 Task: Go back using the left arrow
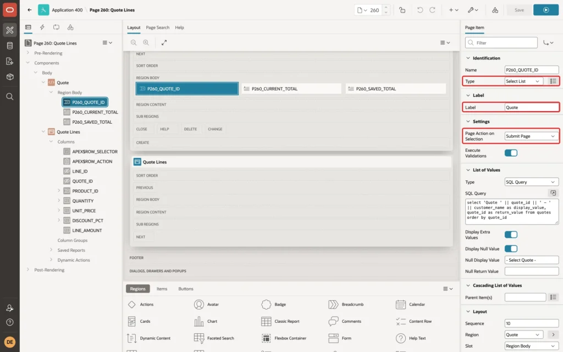[x=30, y=10]
